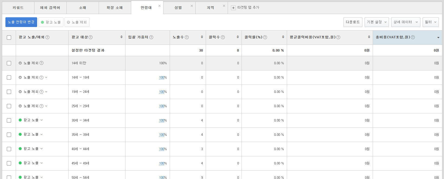
Task: Click the blue 노출 연령대 변경 button
Action: click(21, 22)
